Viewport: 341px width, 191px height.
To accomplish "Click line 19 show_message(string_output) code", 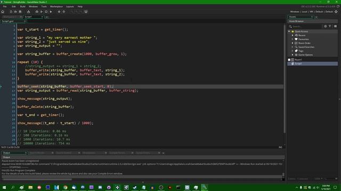I will (x=45, y=99).
